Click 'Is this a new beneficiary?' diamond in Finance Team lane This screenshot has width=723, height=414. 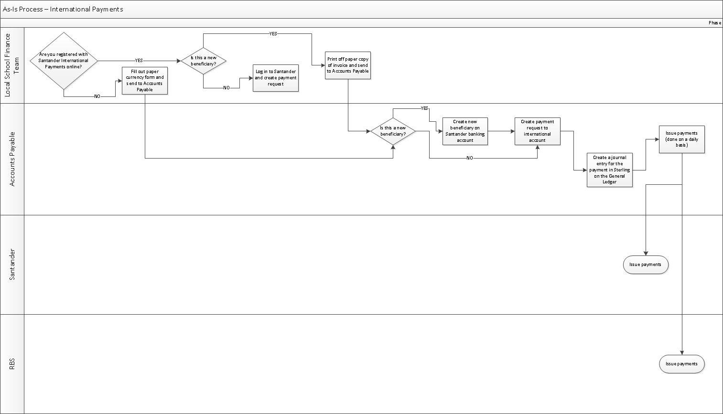[x=204, y=61]
